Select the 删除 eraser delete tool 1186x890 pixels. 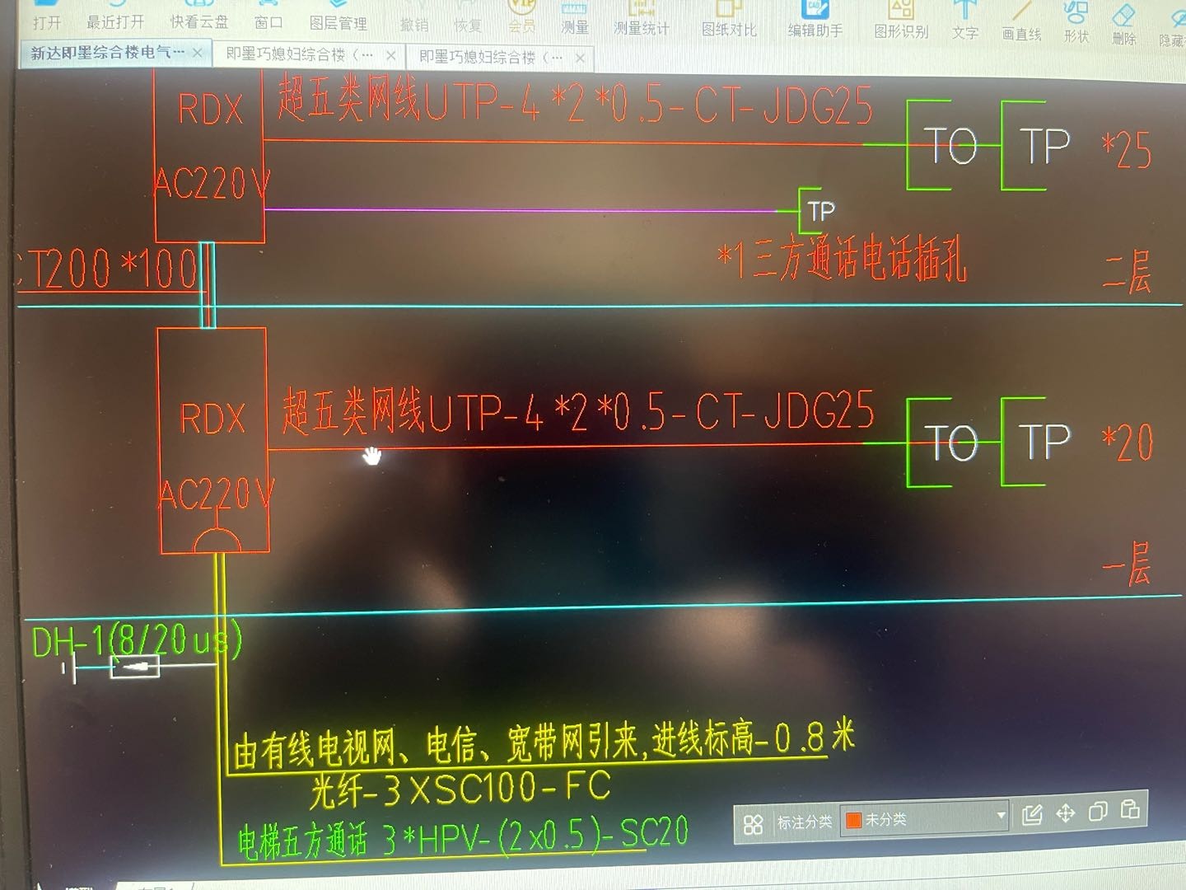(1124, 25)
